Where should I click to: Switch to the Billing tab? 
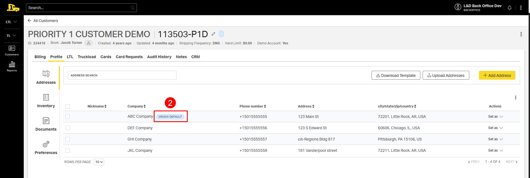point(40,57)
